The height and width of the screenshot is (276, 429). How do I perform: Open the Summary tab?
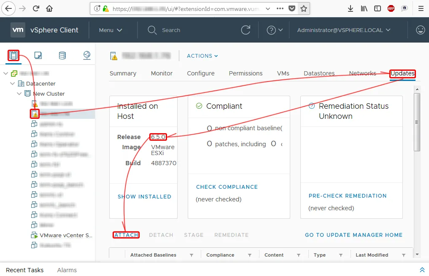pos(123,73)
